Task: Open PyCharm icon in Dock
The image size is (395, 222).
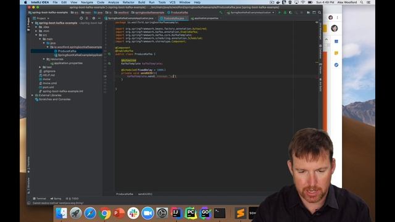Action: [x=191, y=213]
